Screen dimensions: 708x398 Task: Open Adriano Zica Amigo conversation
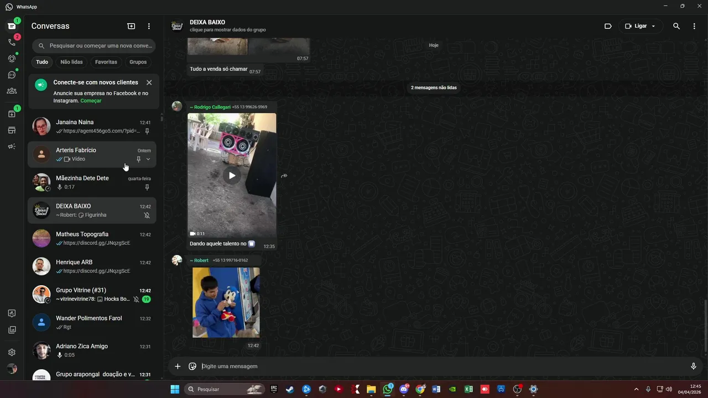click(92, 350)
